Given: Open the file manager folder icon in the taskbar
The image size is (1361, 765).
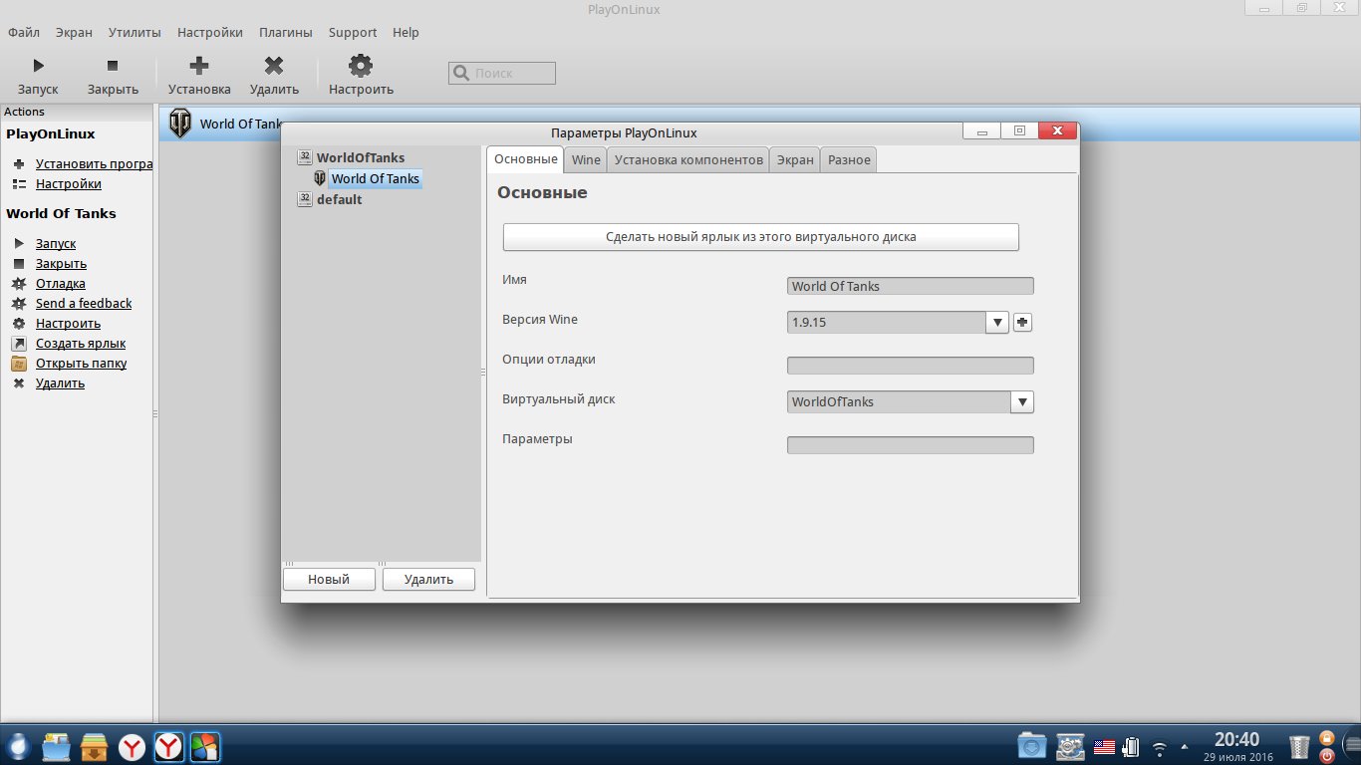Looking at the screenshot, I should [57, 746].
